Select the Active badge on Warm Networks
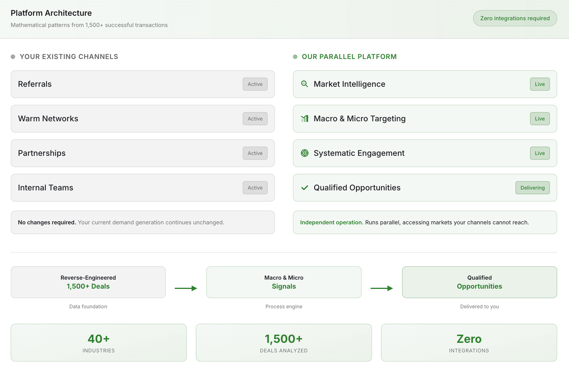Screen dimensions: 569x374 point(255,118)
